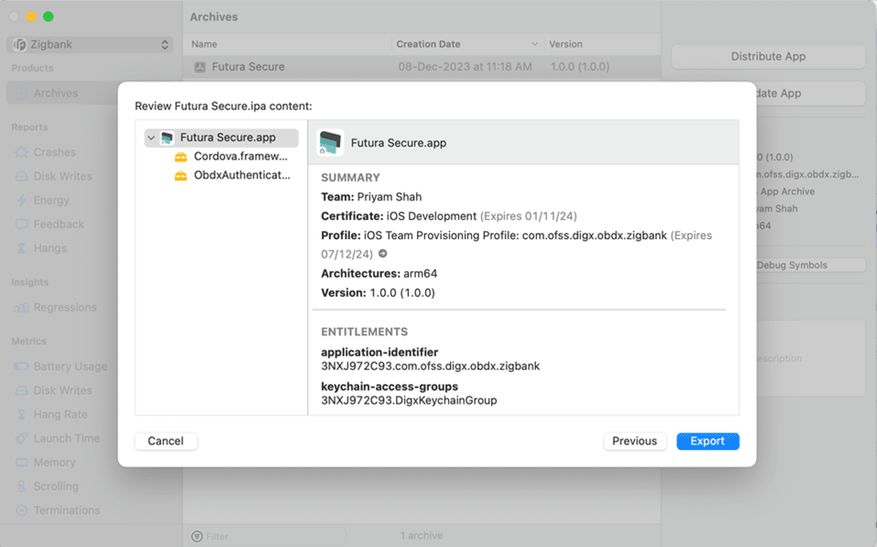Screen dimensions: 877x547
Task: Select Cordova framework in the tree
Action: (241, 157)
